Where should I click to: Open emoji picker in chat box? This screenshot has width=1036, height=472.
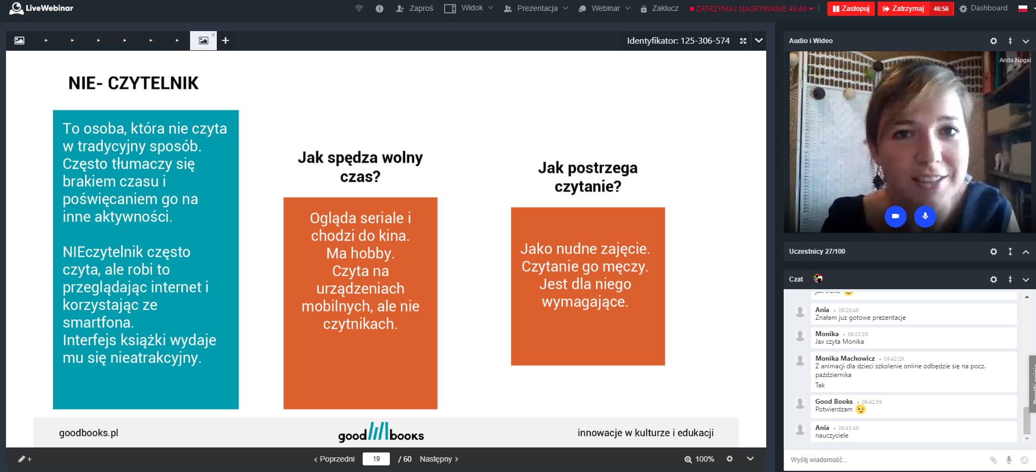coord(1025,460)
